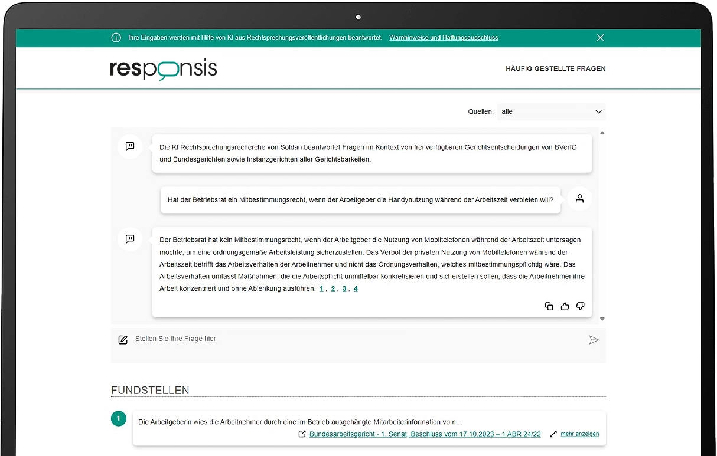The width and height of the screenshot is (717, 456).
Task: Click the responsis logo
Action: 164,69
